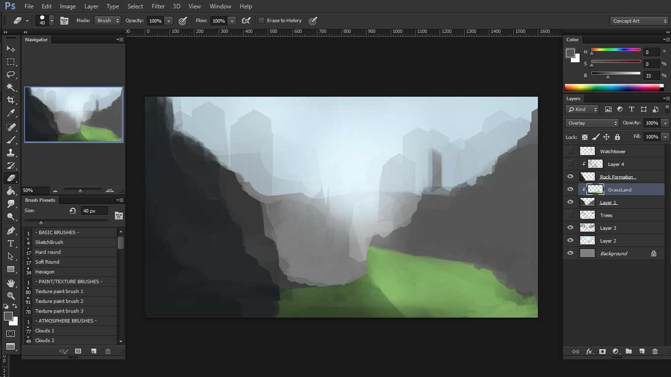Choose the Texture paint brush 2 preset
Screen dimensions: 671x377
59,301
